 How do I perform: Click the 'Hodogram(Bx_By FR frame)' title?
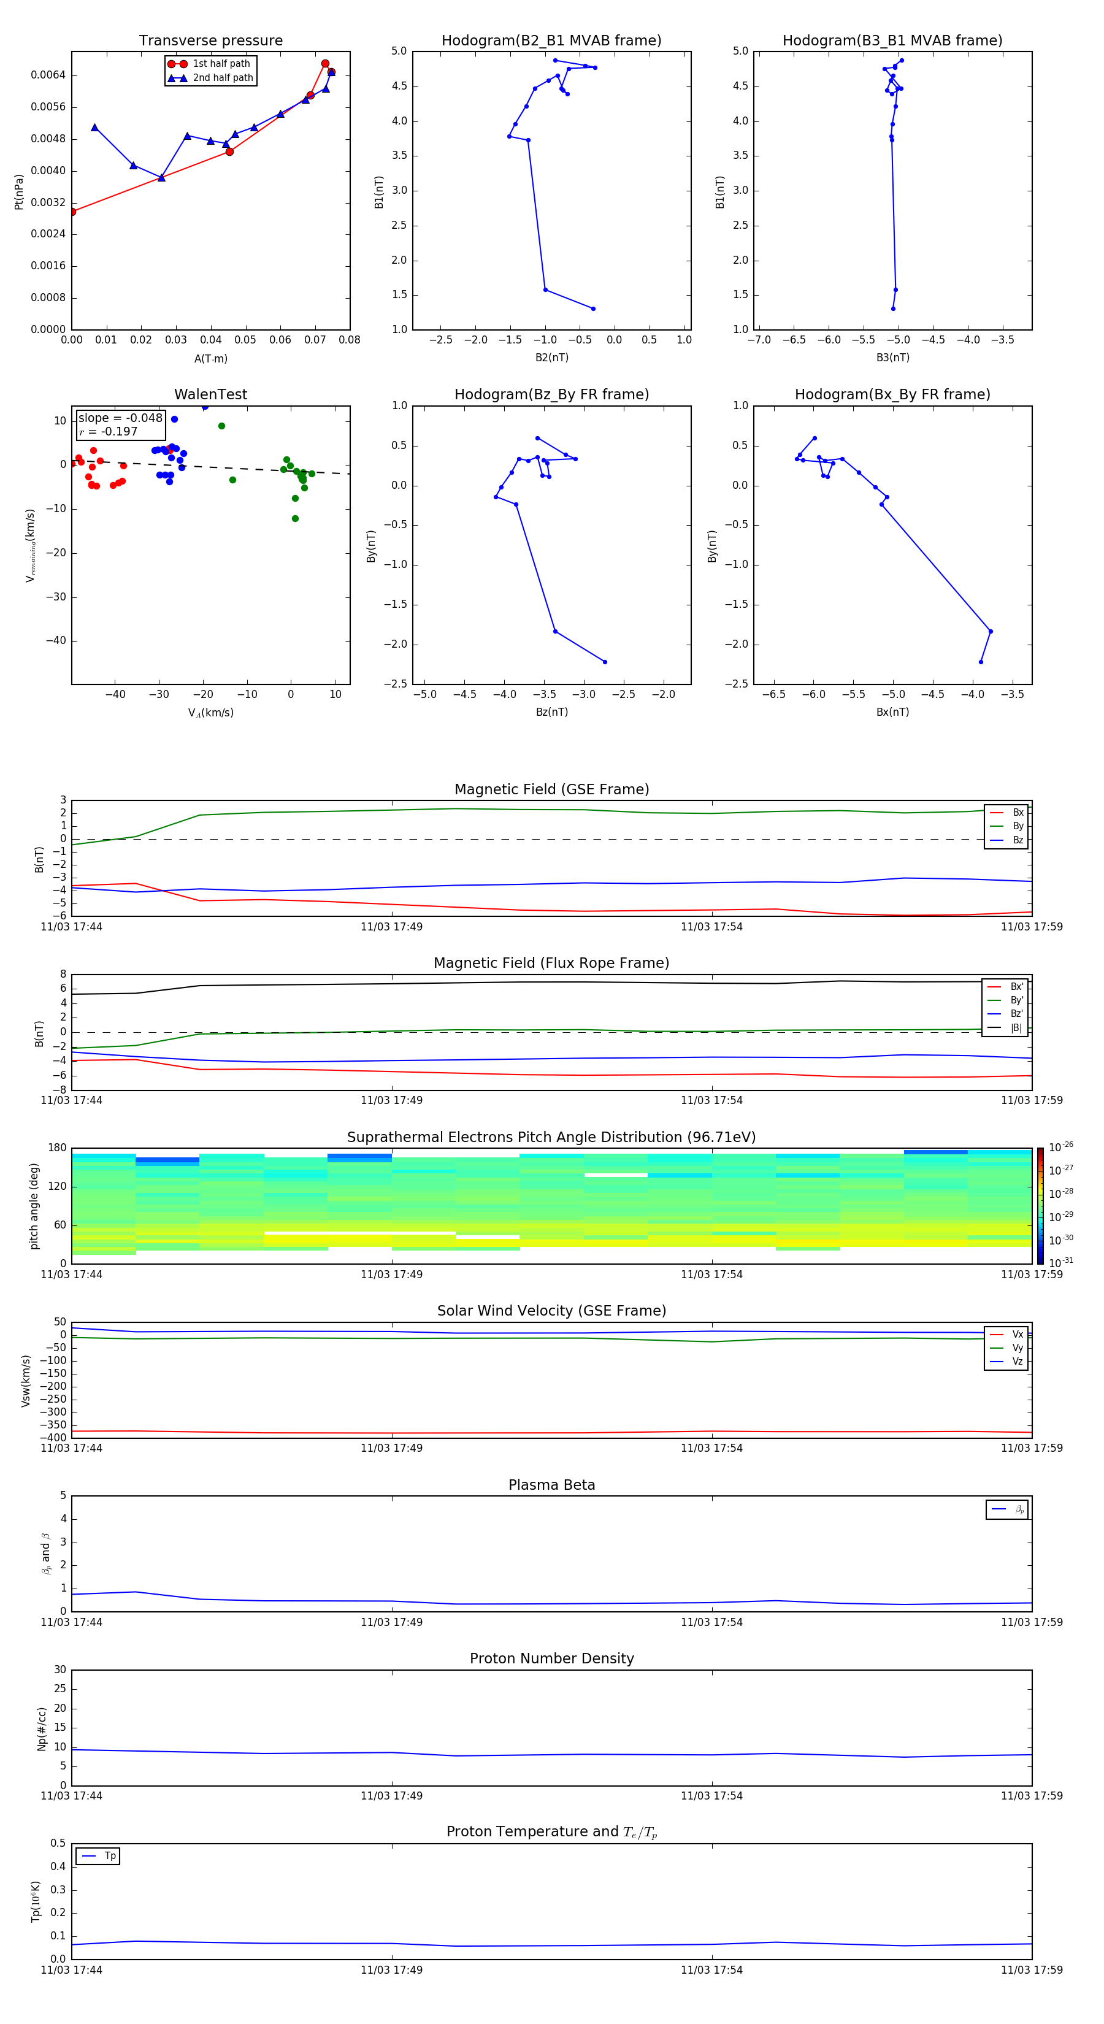(892, 394)
